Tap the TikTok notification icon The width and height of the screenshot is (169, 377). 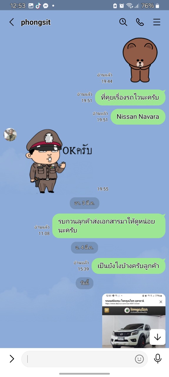point(38,6)
